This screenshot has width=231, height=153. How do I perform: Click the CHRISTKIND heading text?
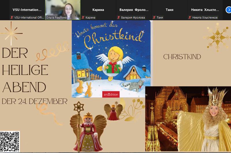click(182, 57)
